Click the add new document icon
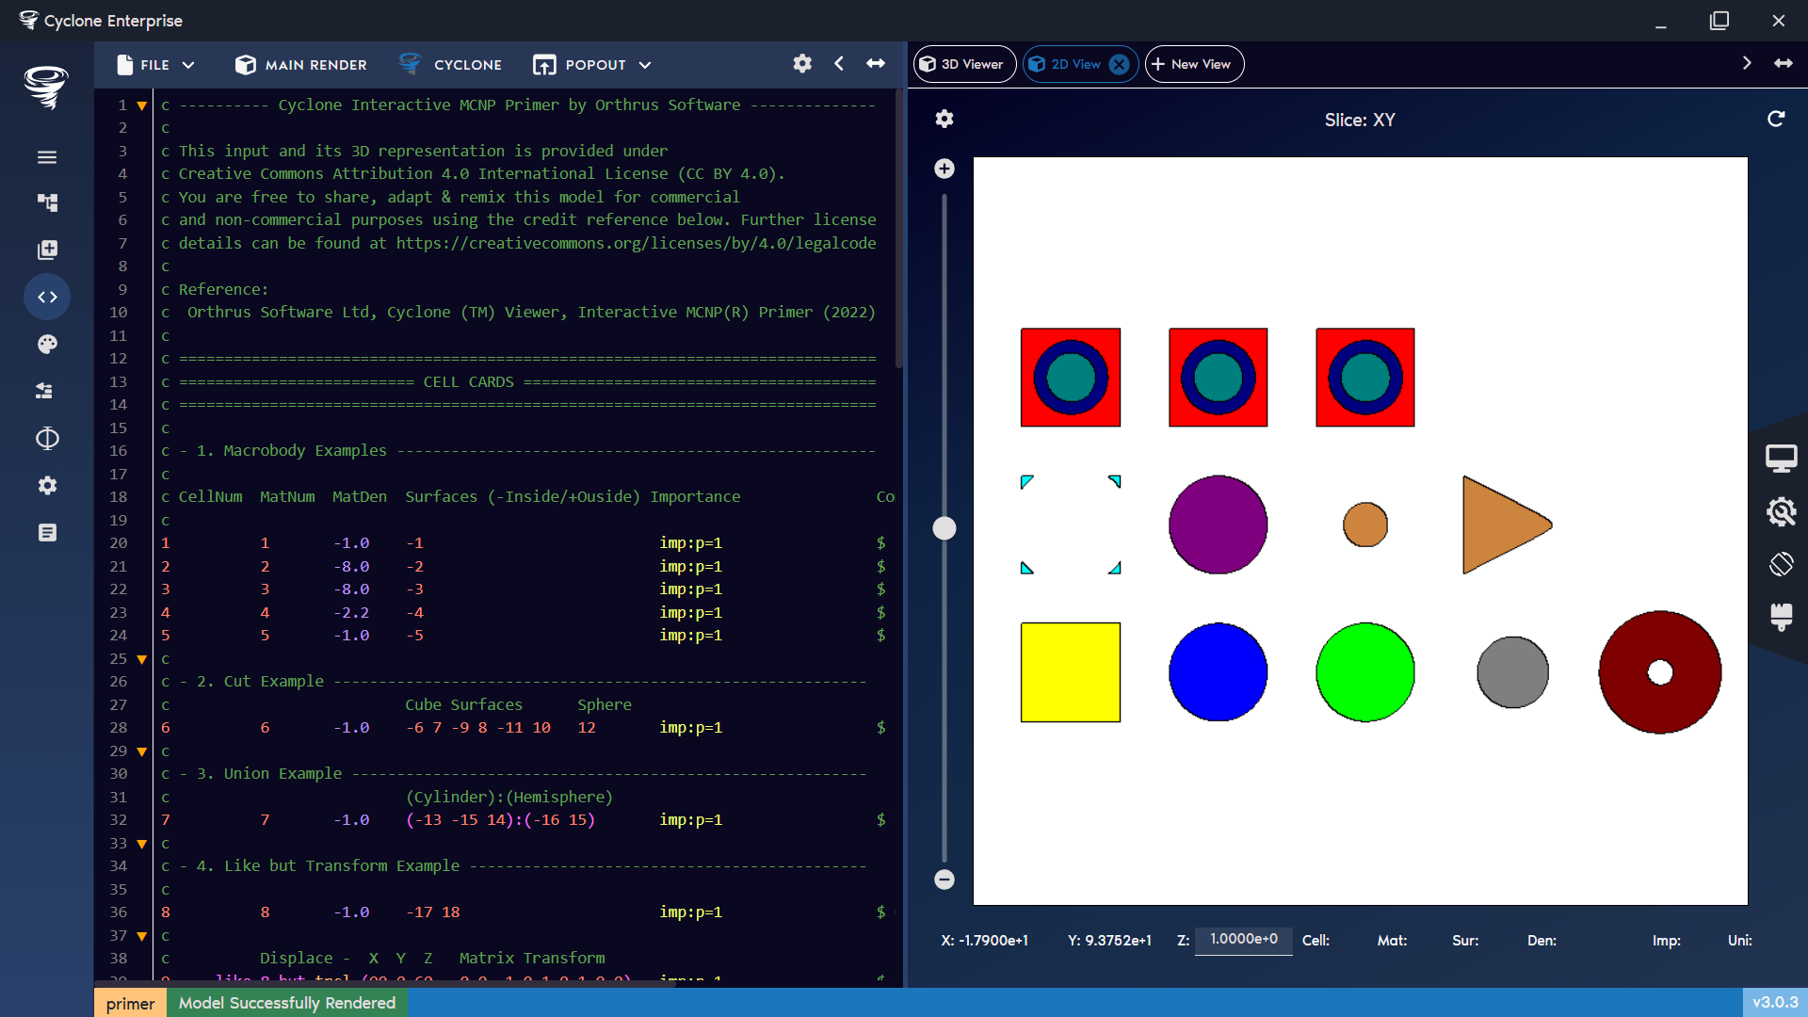Viewport: 1808px width, 1017px height. coord(46,250)
